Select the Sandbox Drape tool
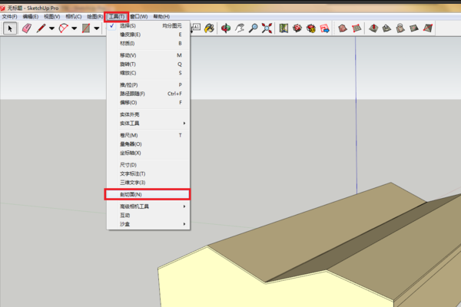The image size is (461, 307). click(400, 28)
